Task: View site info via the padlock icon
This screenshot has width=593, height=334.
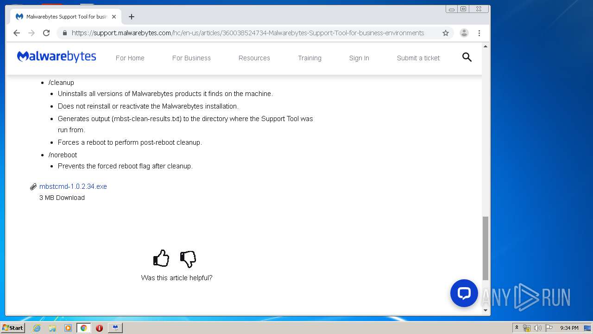Action: click(x=64, y=33)
